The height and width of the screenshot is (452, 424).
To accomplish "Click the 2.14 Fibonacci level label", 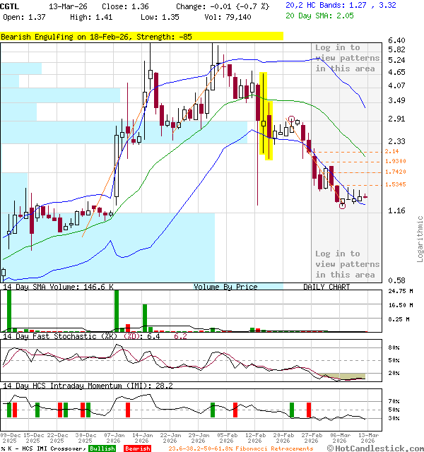I will pyautogui.click(x=392, y=151).
